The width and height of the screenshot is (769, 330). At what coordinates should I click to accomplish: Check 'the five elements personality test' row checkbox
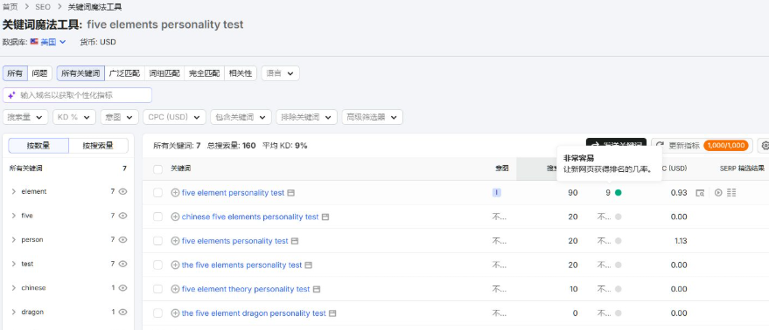[158, 265]
